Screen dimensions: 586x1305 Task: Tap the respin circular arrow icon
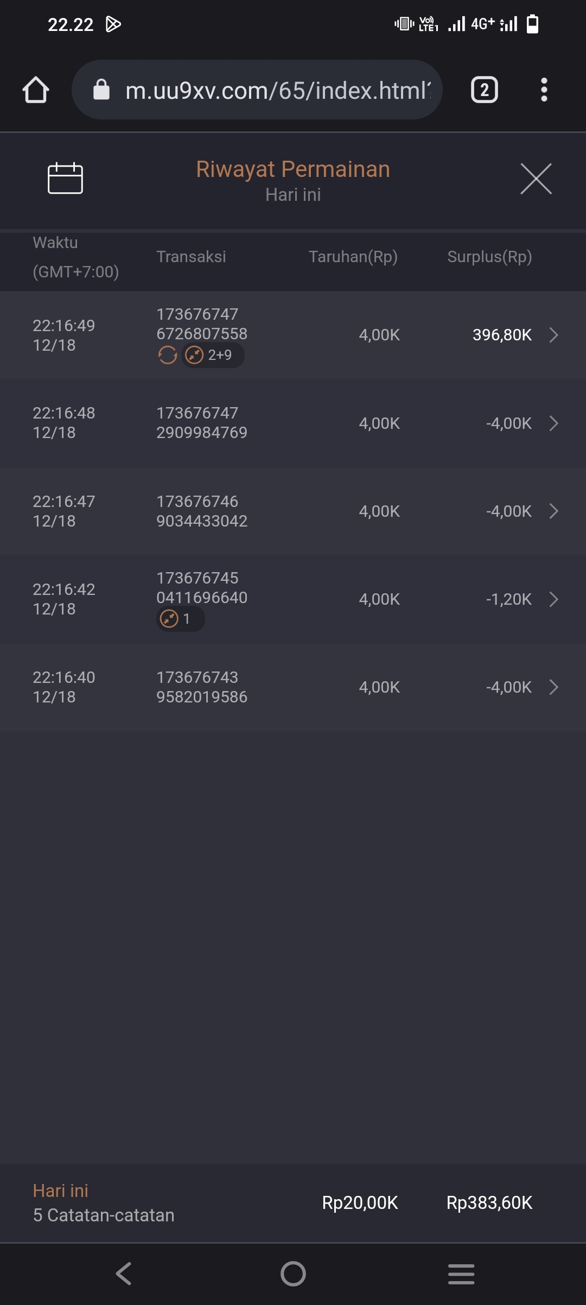click(x=168, y=355)
